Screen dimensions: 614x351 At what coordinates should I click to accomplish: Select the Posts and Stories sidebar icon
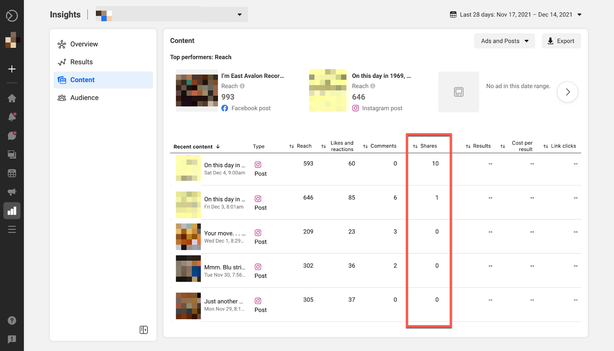12,154
